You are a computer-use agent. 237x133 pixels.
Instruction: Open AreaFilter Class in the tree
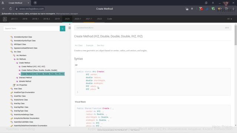click(20, 96)
